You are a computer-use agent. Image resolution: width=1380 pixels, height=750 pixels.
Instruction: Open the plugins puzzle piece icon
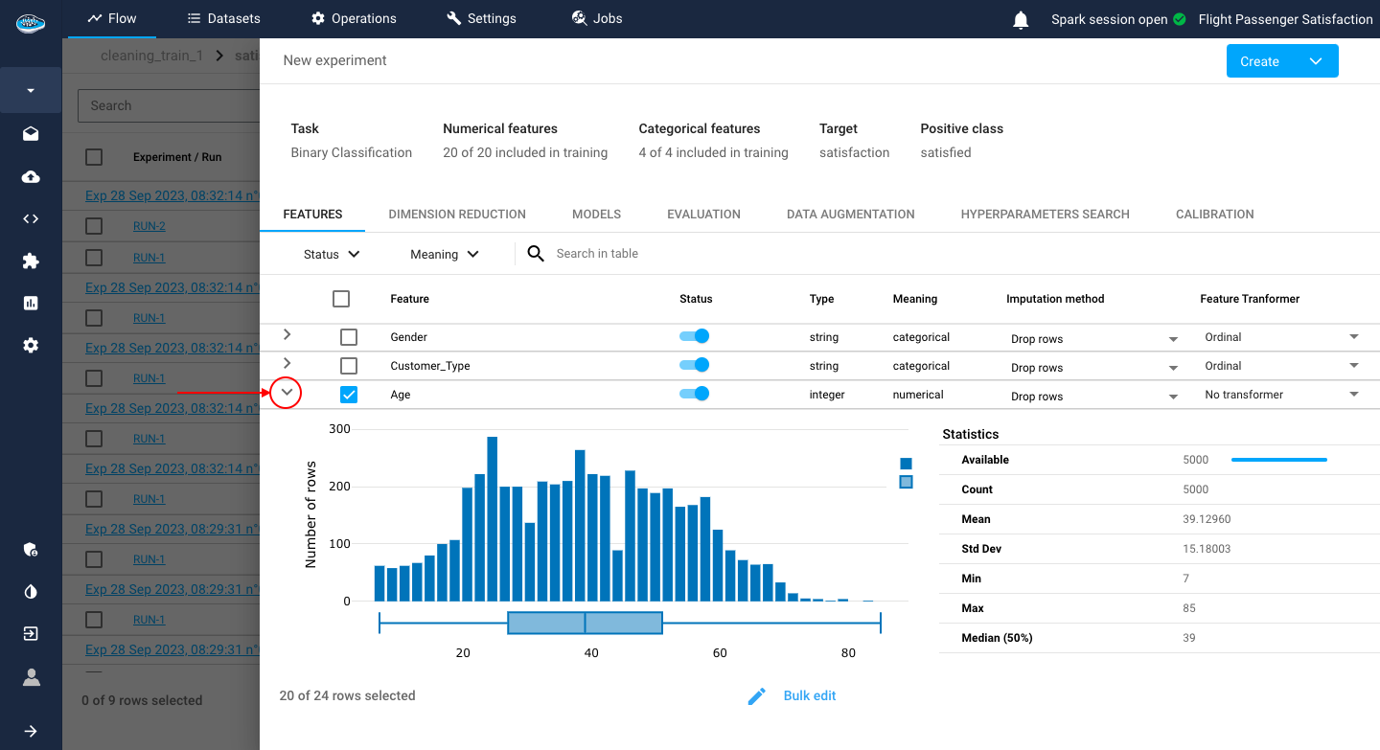pos(31,261)
